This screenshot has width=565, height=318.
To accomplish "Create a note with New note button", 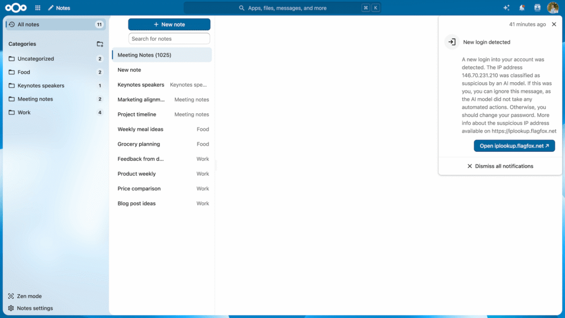I will [169, 24].
